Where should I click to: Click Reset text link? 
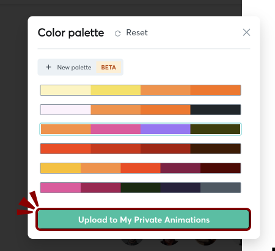[137, 32]
